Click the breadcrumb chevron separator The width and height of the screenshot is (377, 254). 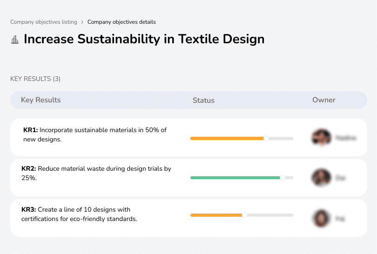coord(82,22)
